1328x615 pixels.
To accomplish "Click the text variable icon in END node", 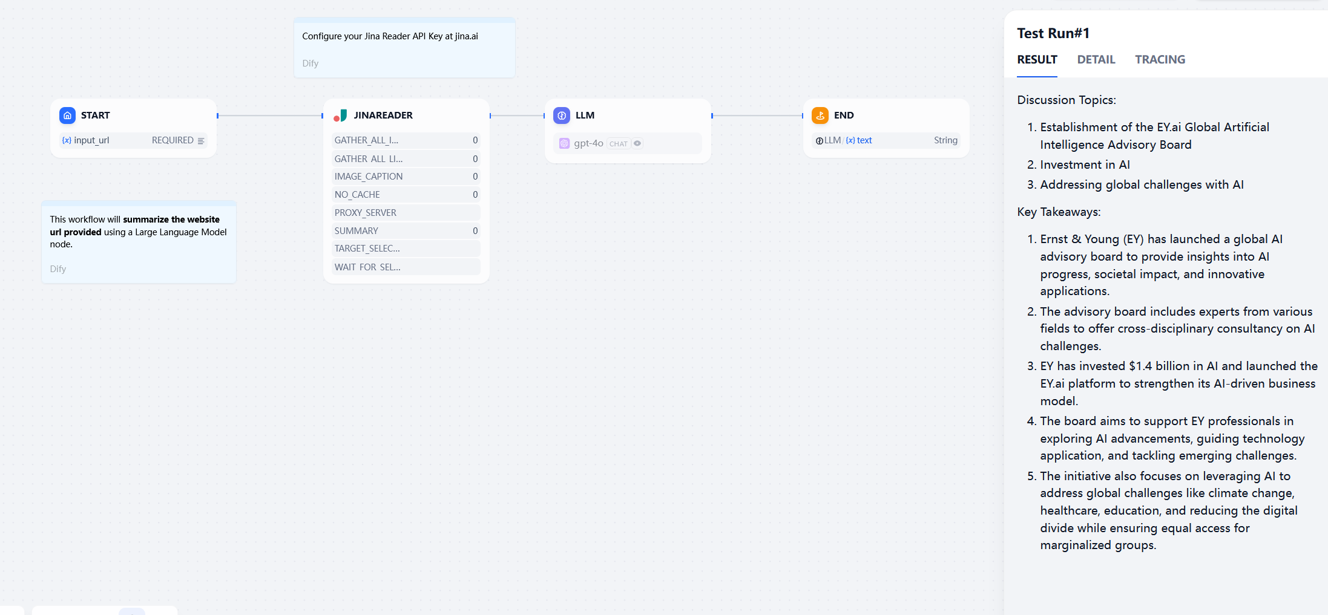I will coord(850,140).
